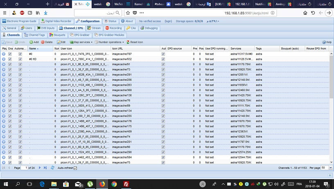Open the Digital Video Recorder tab
Viewport: 334px width, 189px height.
(57, 21)
